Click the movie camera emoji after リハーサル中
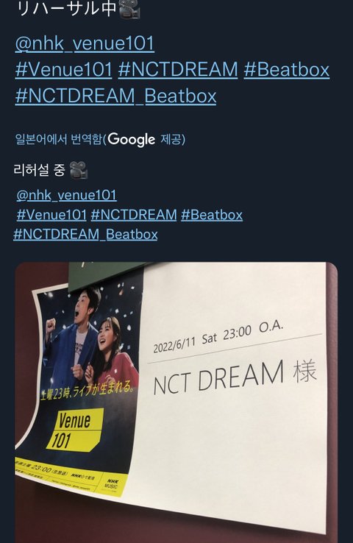The image size is (353, 543). (x=129, y=9)
